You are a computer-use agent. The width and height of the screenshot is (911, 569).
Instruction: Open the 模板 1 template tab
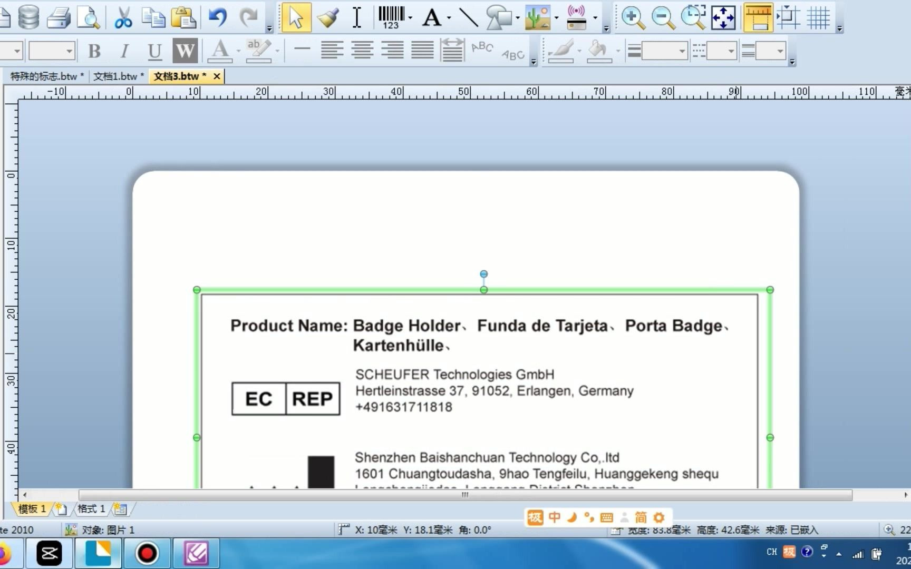tap(32, 509)
